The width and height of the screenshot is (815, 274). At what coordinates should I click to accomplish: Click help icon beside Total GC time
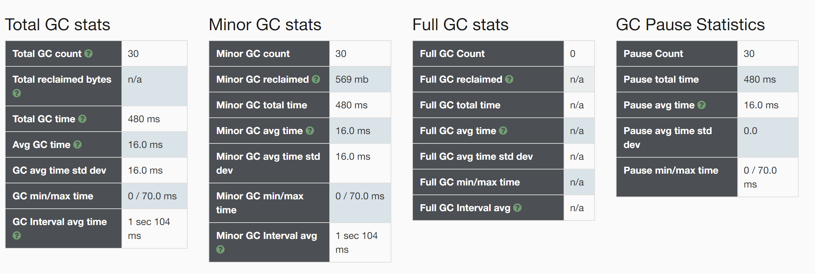(x=82, y=119)
